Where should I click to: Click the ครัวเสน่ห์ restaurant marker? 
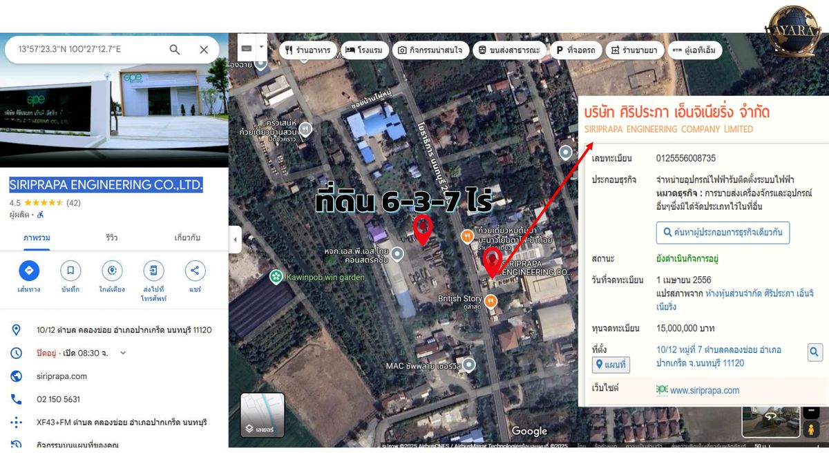(305, 128)
